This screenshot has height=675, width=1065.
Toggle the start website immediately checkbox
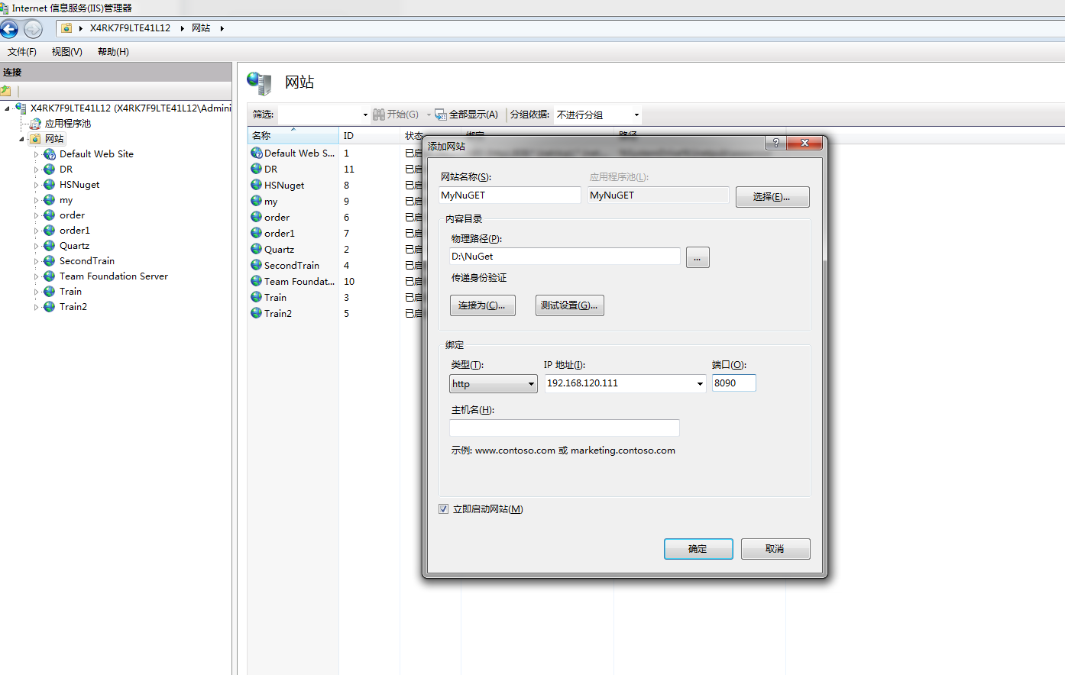[444, 509]
